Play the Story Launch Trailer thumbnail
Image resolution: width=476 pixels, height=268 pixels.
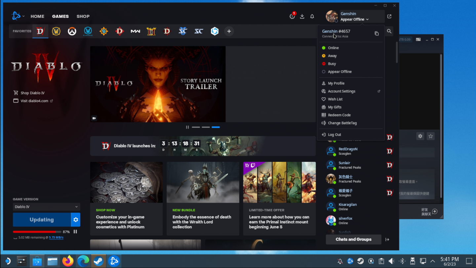[x=158, y=84]
